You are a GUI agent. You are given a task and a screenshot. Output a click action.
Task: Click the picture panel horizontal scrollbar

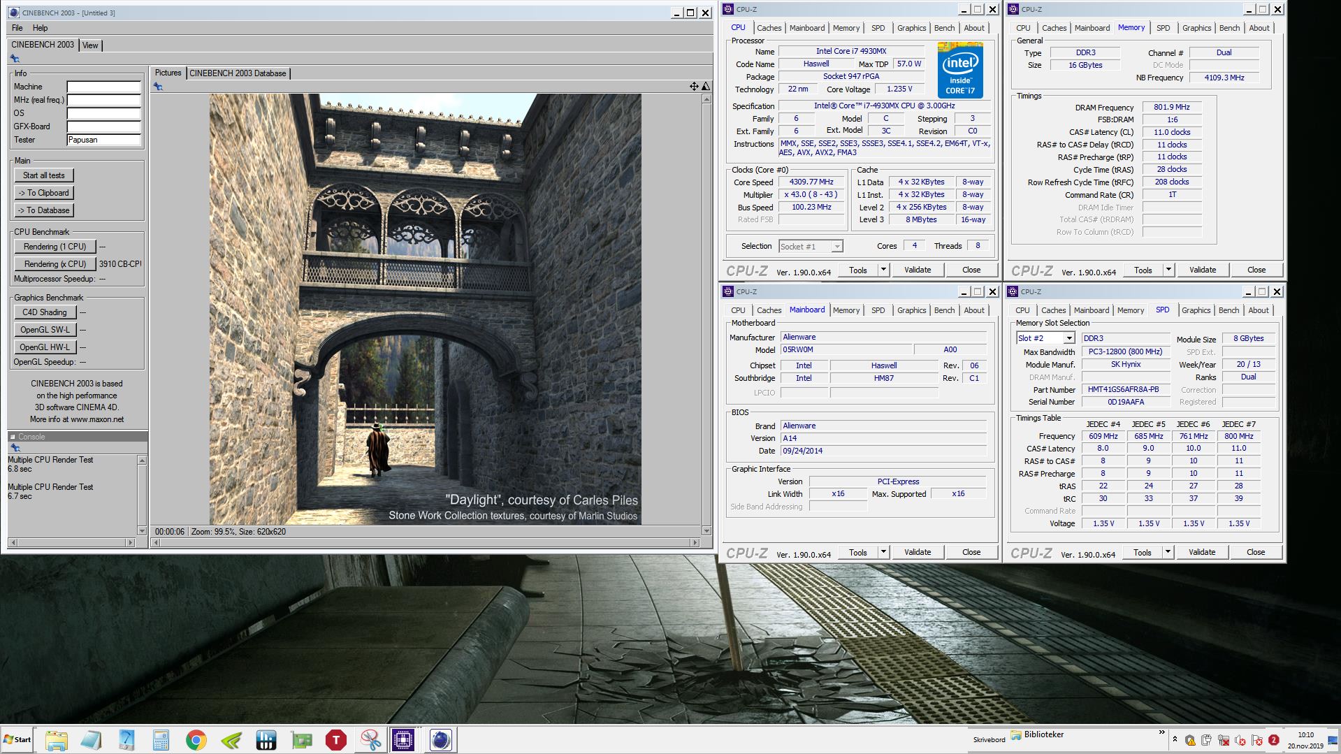tap(425, 542)
